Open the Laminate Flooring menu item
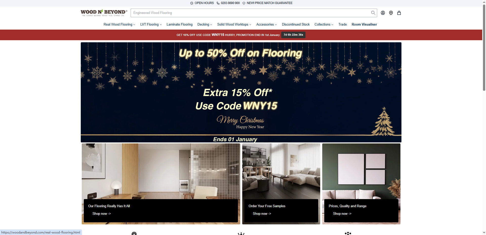Viewport: 486px width, 235px height. coord(179,25)
